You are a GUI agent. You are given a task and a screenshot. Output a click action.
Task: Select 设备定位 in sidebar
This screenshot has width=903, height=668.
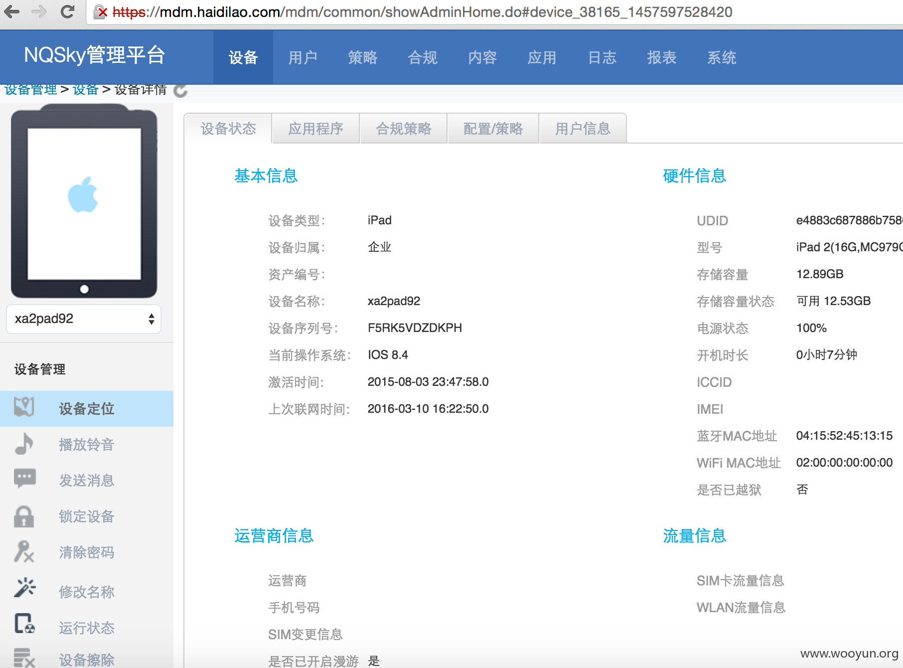point(87,409)
